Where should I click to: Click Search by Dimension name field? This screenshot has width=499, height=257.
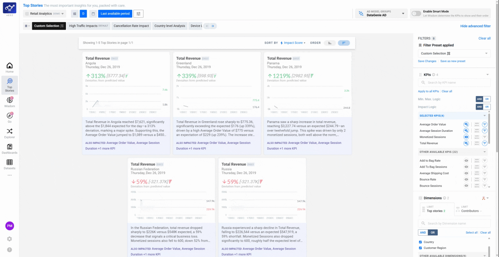tap(454, 224)
